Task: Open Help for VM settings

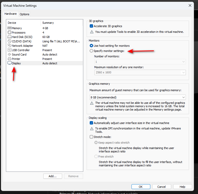Action: coord(183,187)
